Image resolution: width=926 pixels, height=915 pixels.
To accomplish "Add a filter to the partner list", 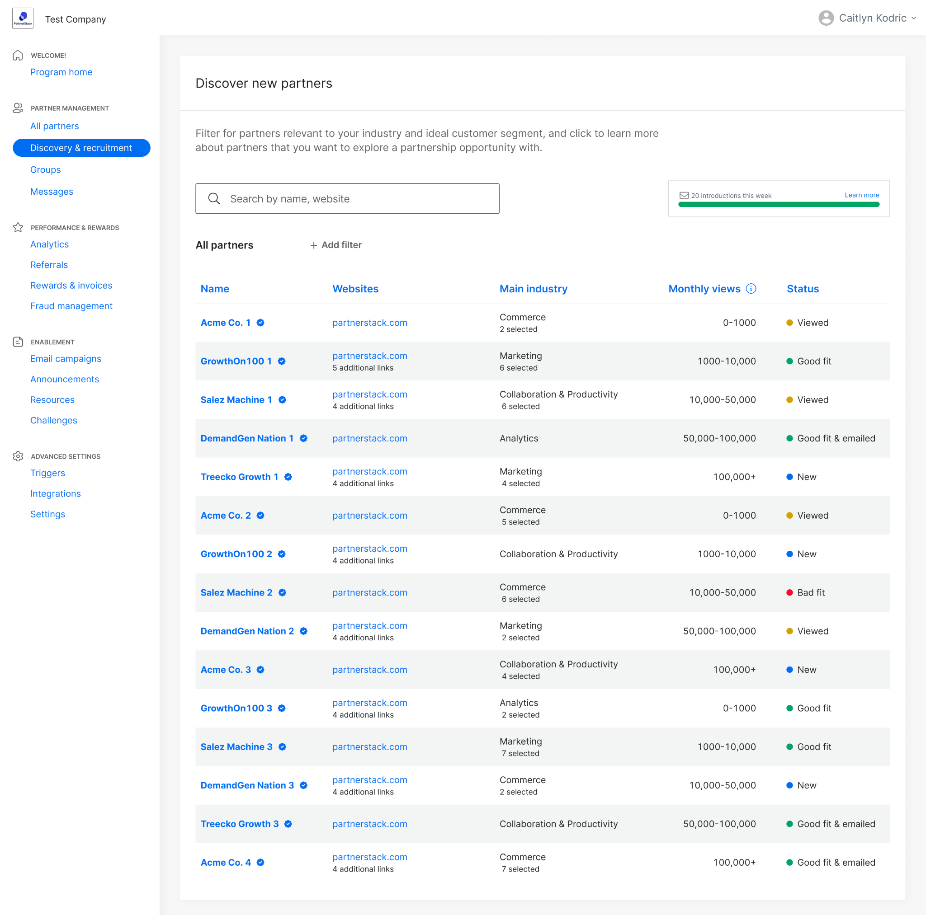I will (x=336, y=245).
